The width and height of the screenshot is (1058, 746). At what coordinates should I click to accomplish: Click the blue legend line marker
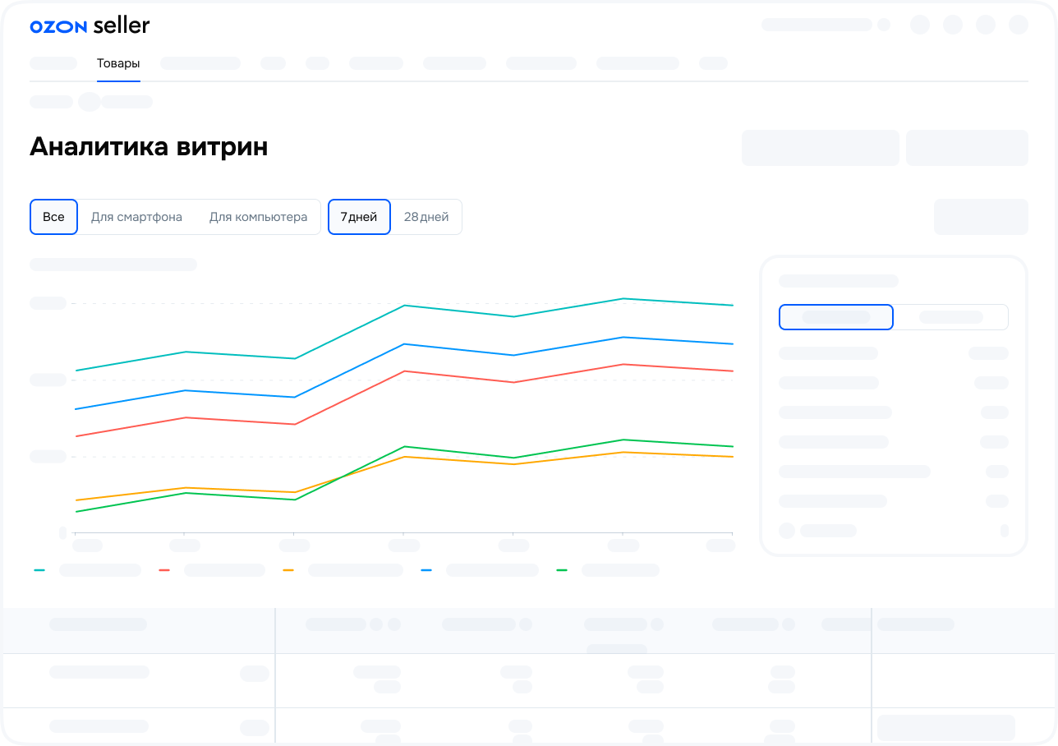point(426,570)
